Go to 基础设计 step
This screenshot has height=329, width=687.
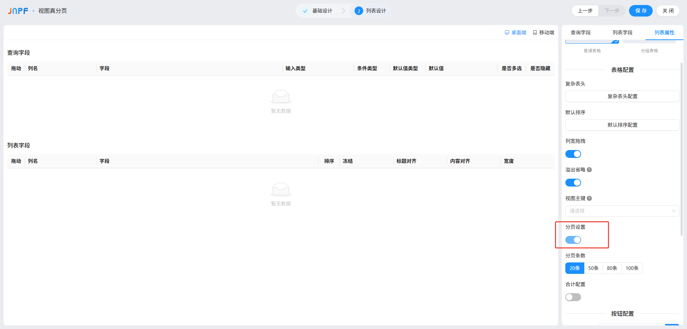318,11
